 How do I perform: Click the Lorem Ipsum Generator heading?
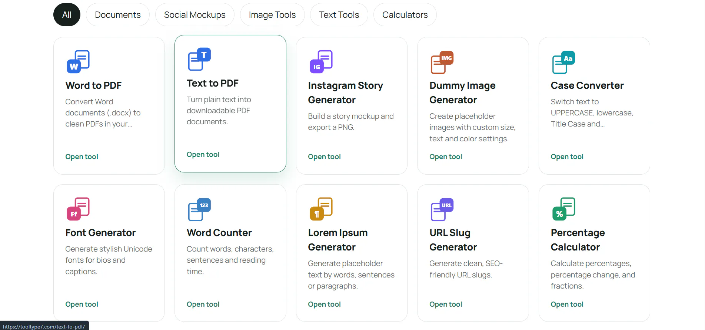click(338, 240)
